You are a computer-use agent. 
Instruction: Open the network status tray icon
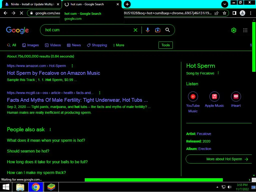point(223,187)
